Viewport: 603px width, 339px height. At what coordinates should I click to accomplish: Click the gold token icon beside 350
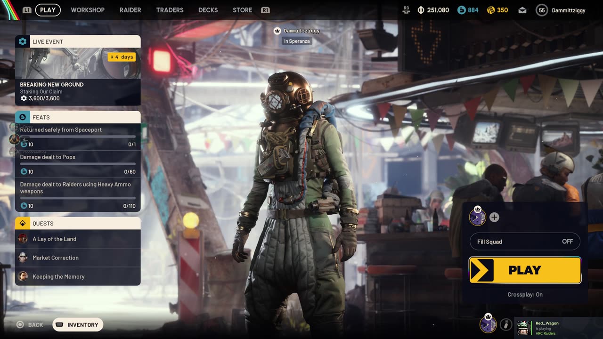coord(490,10)
